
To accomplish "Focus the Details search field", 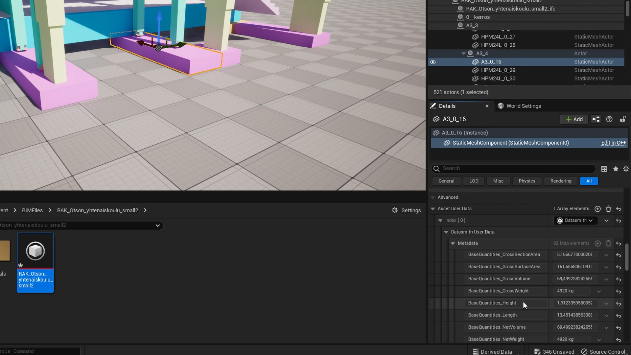I will click(513, 169).
